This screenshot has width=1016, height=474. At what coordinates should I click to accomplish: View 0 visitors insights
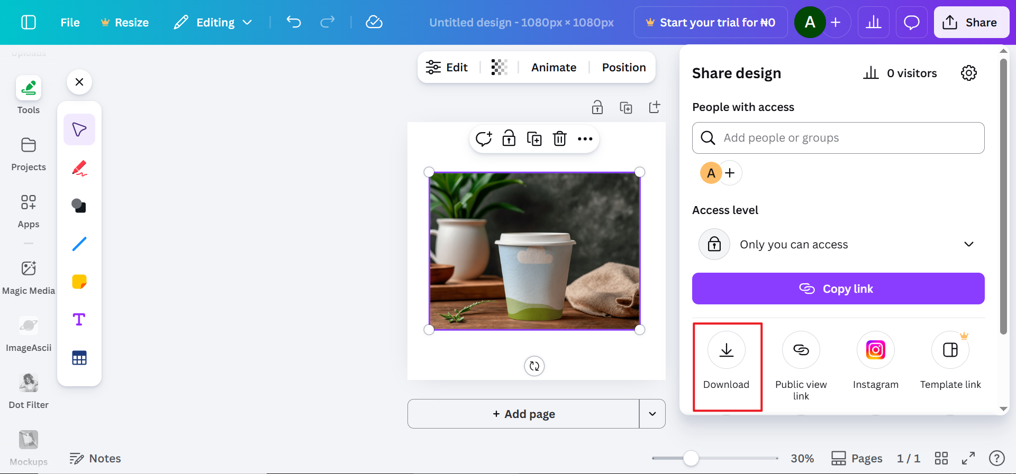click(x=900, y=73)
